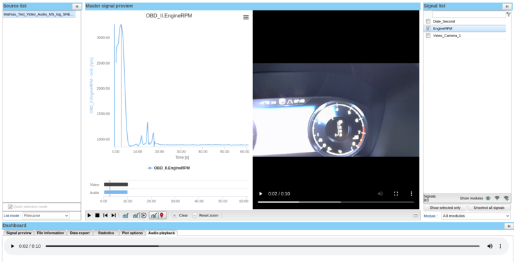The width and height of the screenshot is (514, 262).
Task: Check the Video_Camera_1 signal checkbox
Action: coord(429,36)
